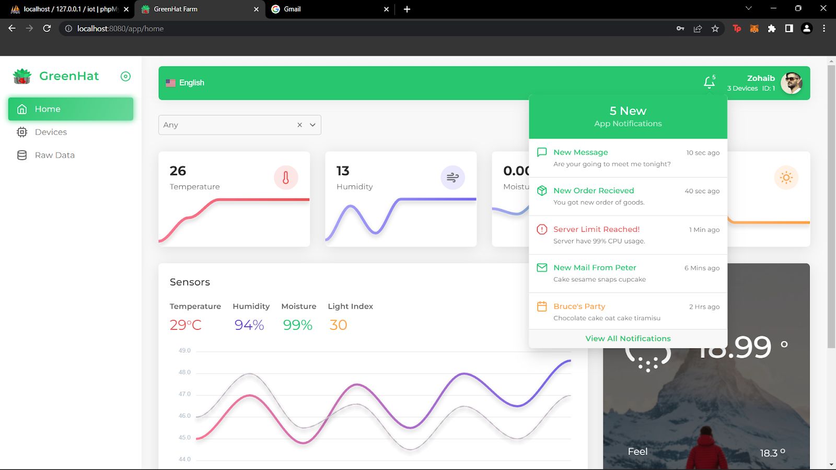Click the GreenHat logo icon

click(22, 76)
